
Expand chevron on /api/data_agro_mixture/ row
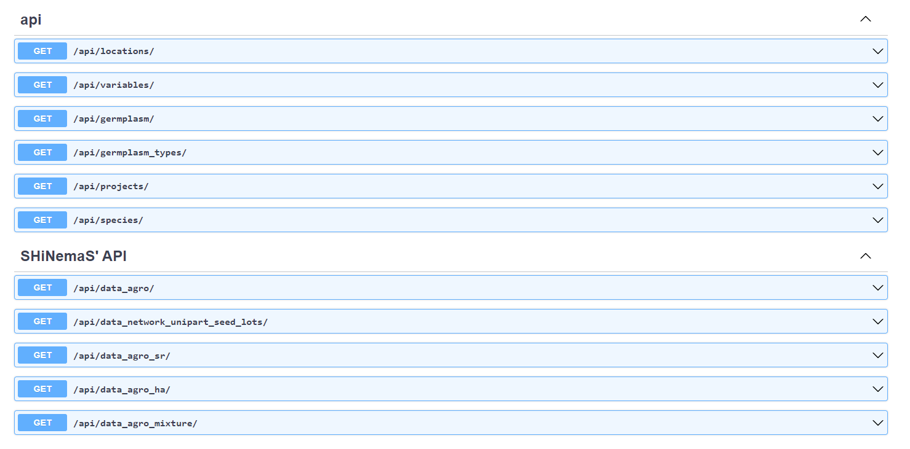pos(878,423)
